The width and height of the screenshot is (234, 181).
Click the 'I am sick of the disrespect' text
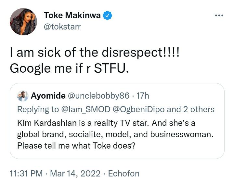click(x=94, y=53)
